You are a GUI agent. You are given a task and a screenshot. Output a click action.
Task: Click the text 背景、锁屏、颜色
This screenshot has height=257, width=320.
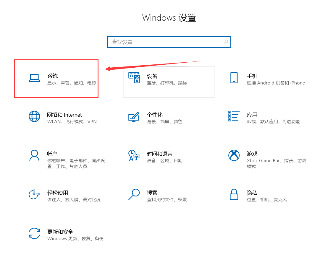pyautogui.click(x=164, y=122)
